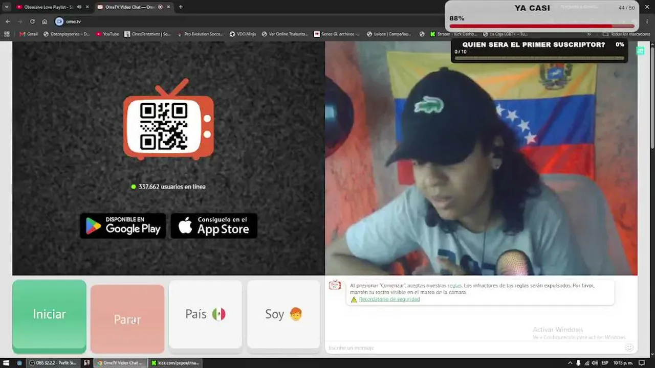The width and height of the screenshot is (655, 368).
Task: Open the Cortana taskbar button
Action: coord(19,363)
